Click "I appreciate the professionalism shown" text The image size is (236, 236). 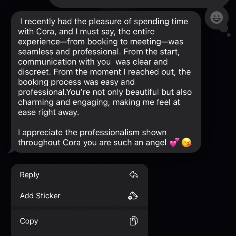[92, 132]
